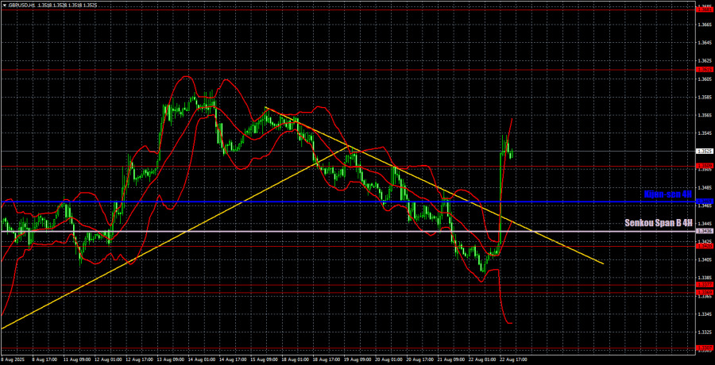Select the 1.3509 red price level tag
This screenshot has height=365, width=715.
tap(704, 166)
